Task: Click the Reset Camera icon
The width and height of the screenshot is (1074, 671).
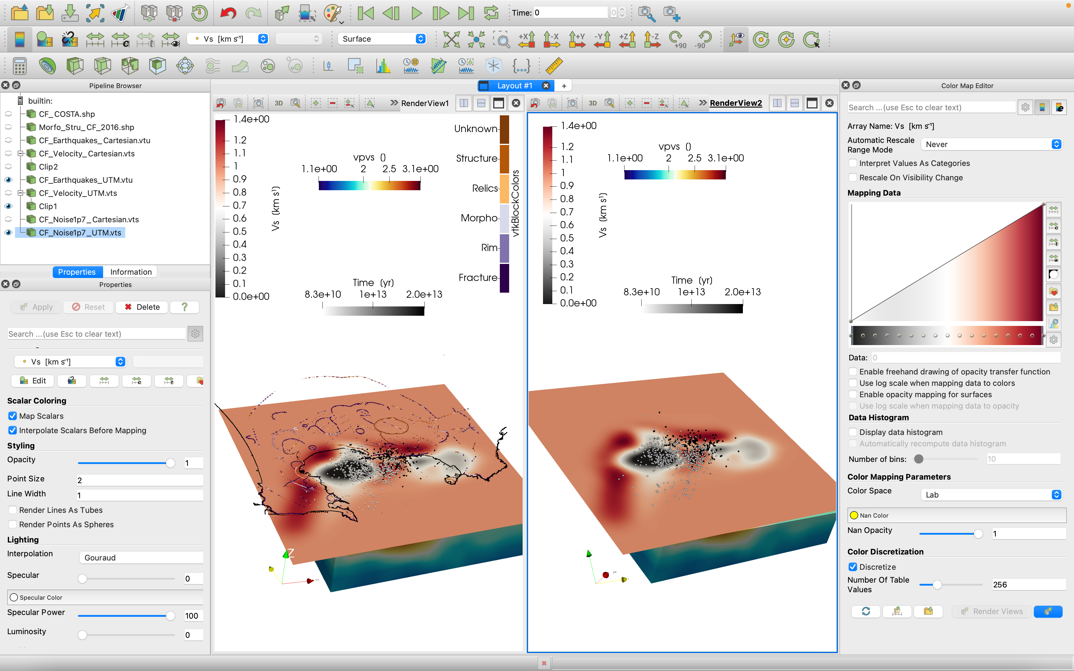Action: click(451, 40)
